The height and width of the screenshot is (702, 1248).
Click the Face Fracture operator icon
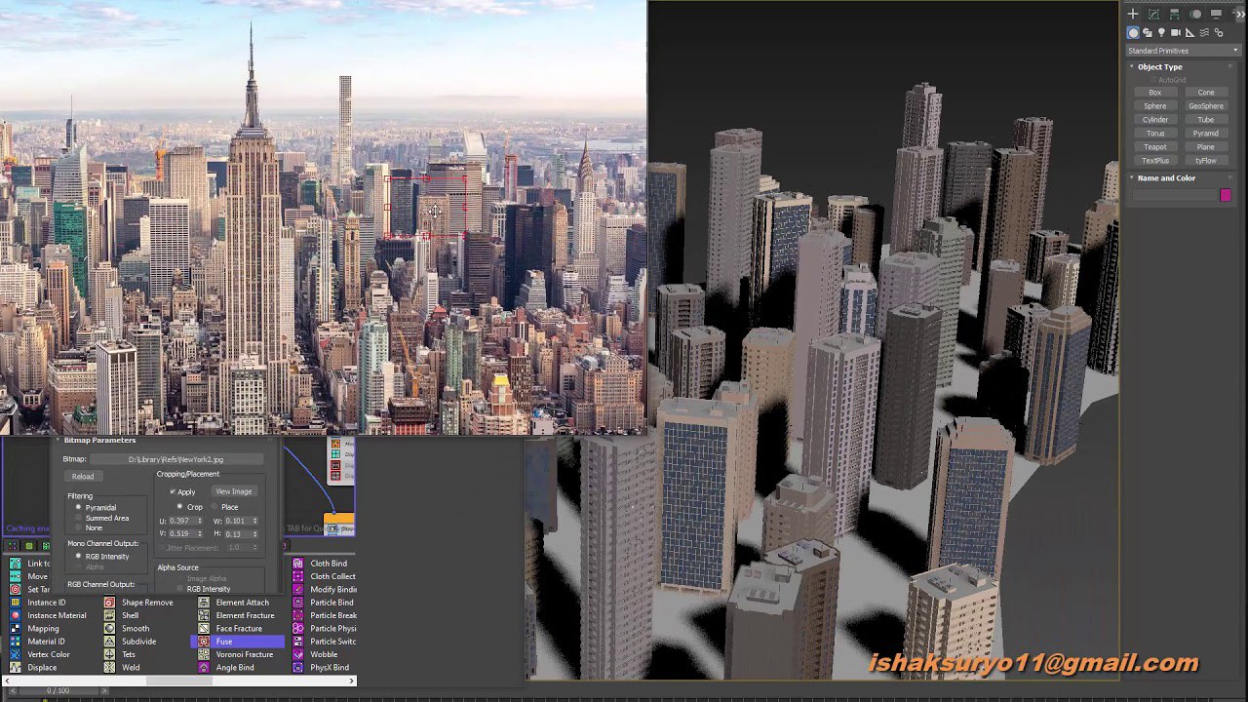(x=204, y=629)
